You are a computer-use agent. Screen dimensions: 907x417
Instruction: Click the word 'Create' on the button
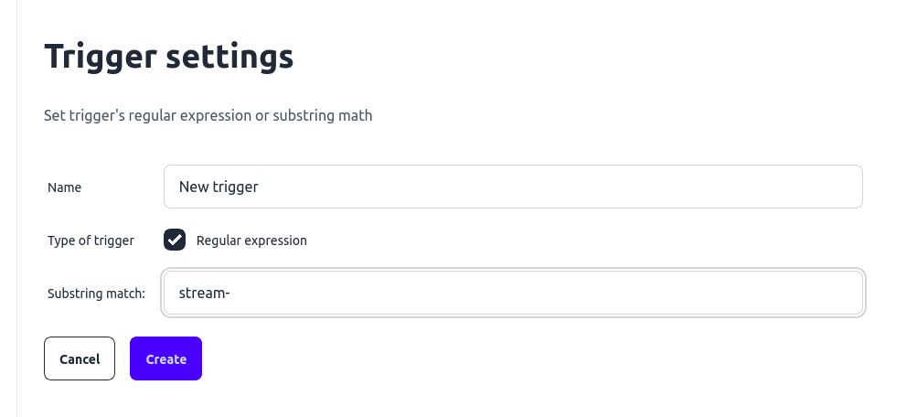(165, 359)
